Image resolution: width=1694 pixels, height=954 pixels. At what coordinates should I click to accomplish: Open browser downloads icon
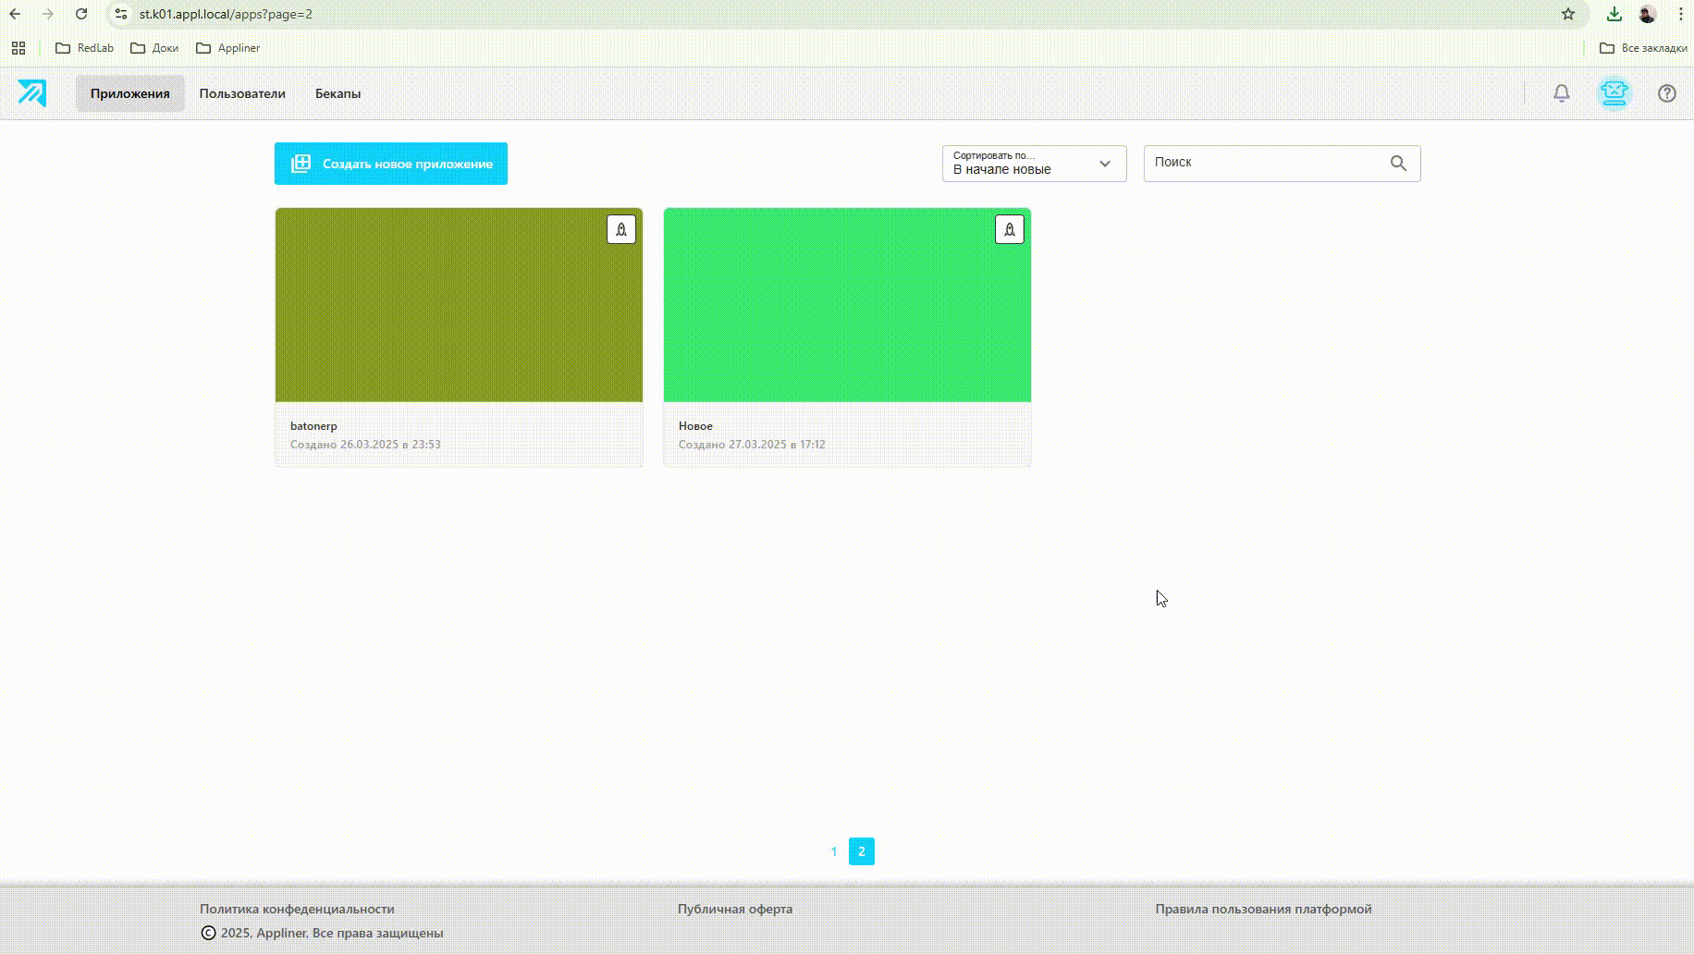pyautogui.click(x=1614, y=14)
